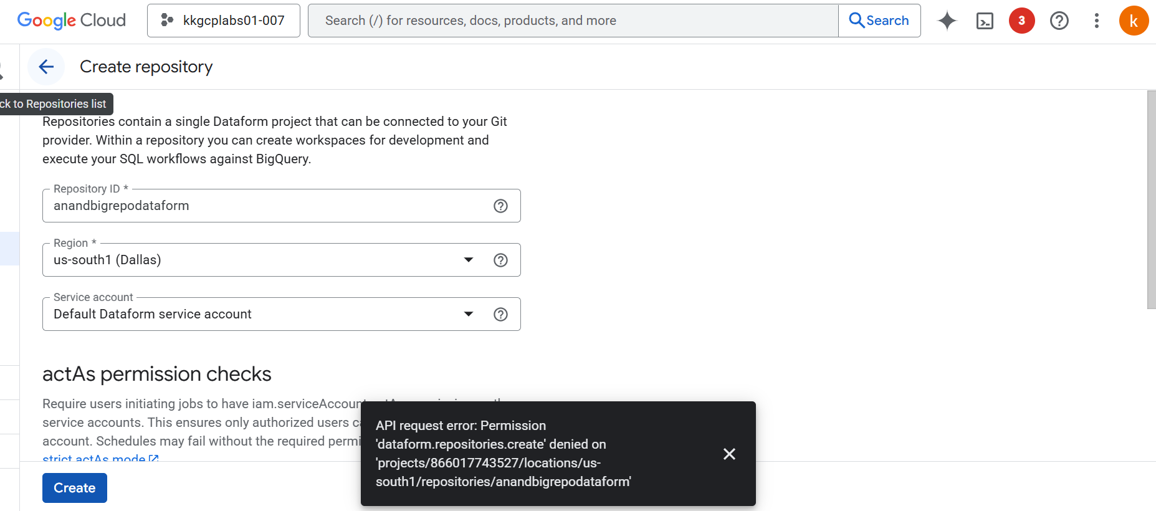This screenshot has height=511, width=1156.
Task: Activate the Cloud Shell terminal icon
Action: 984,21
